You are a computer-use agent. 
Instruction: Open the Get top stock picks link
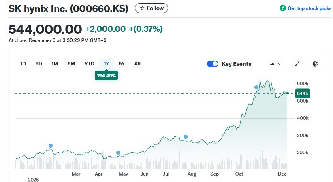pyautogui.click(x=310, y=8)
